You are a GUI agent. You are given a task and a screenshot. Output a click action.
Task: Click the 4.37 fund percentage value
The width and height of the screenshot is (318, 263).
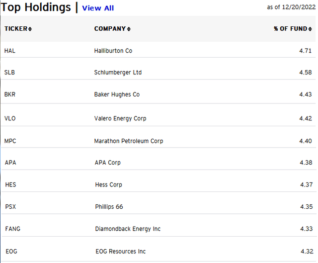click(307, 184)
